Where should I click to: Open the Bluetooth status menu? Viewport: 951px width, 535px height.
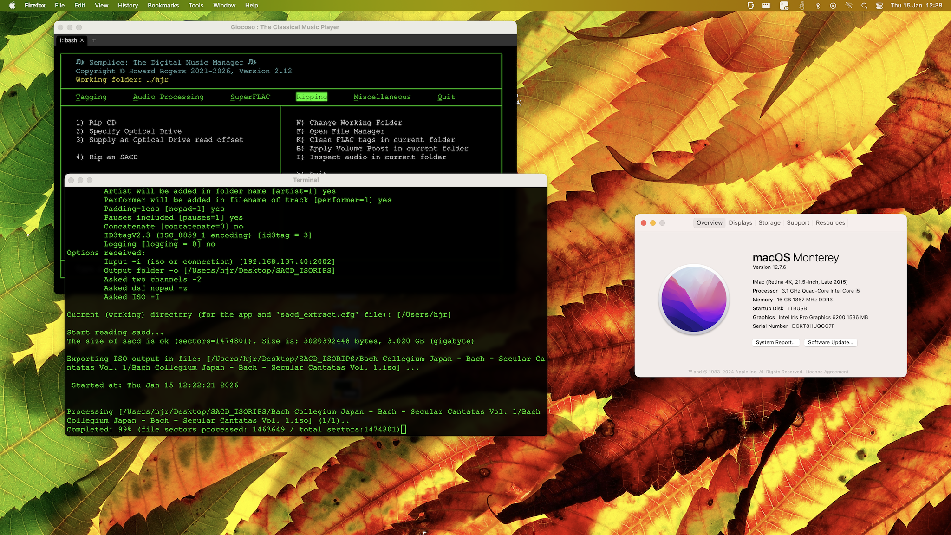click(x=818, y=6)
